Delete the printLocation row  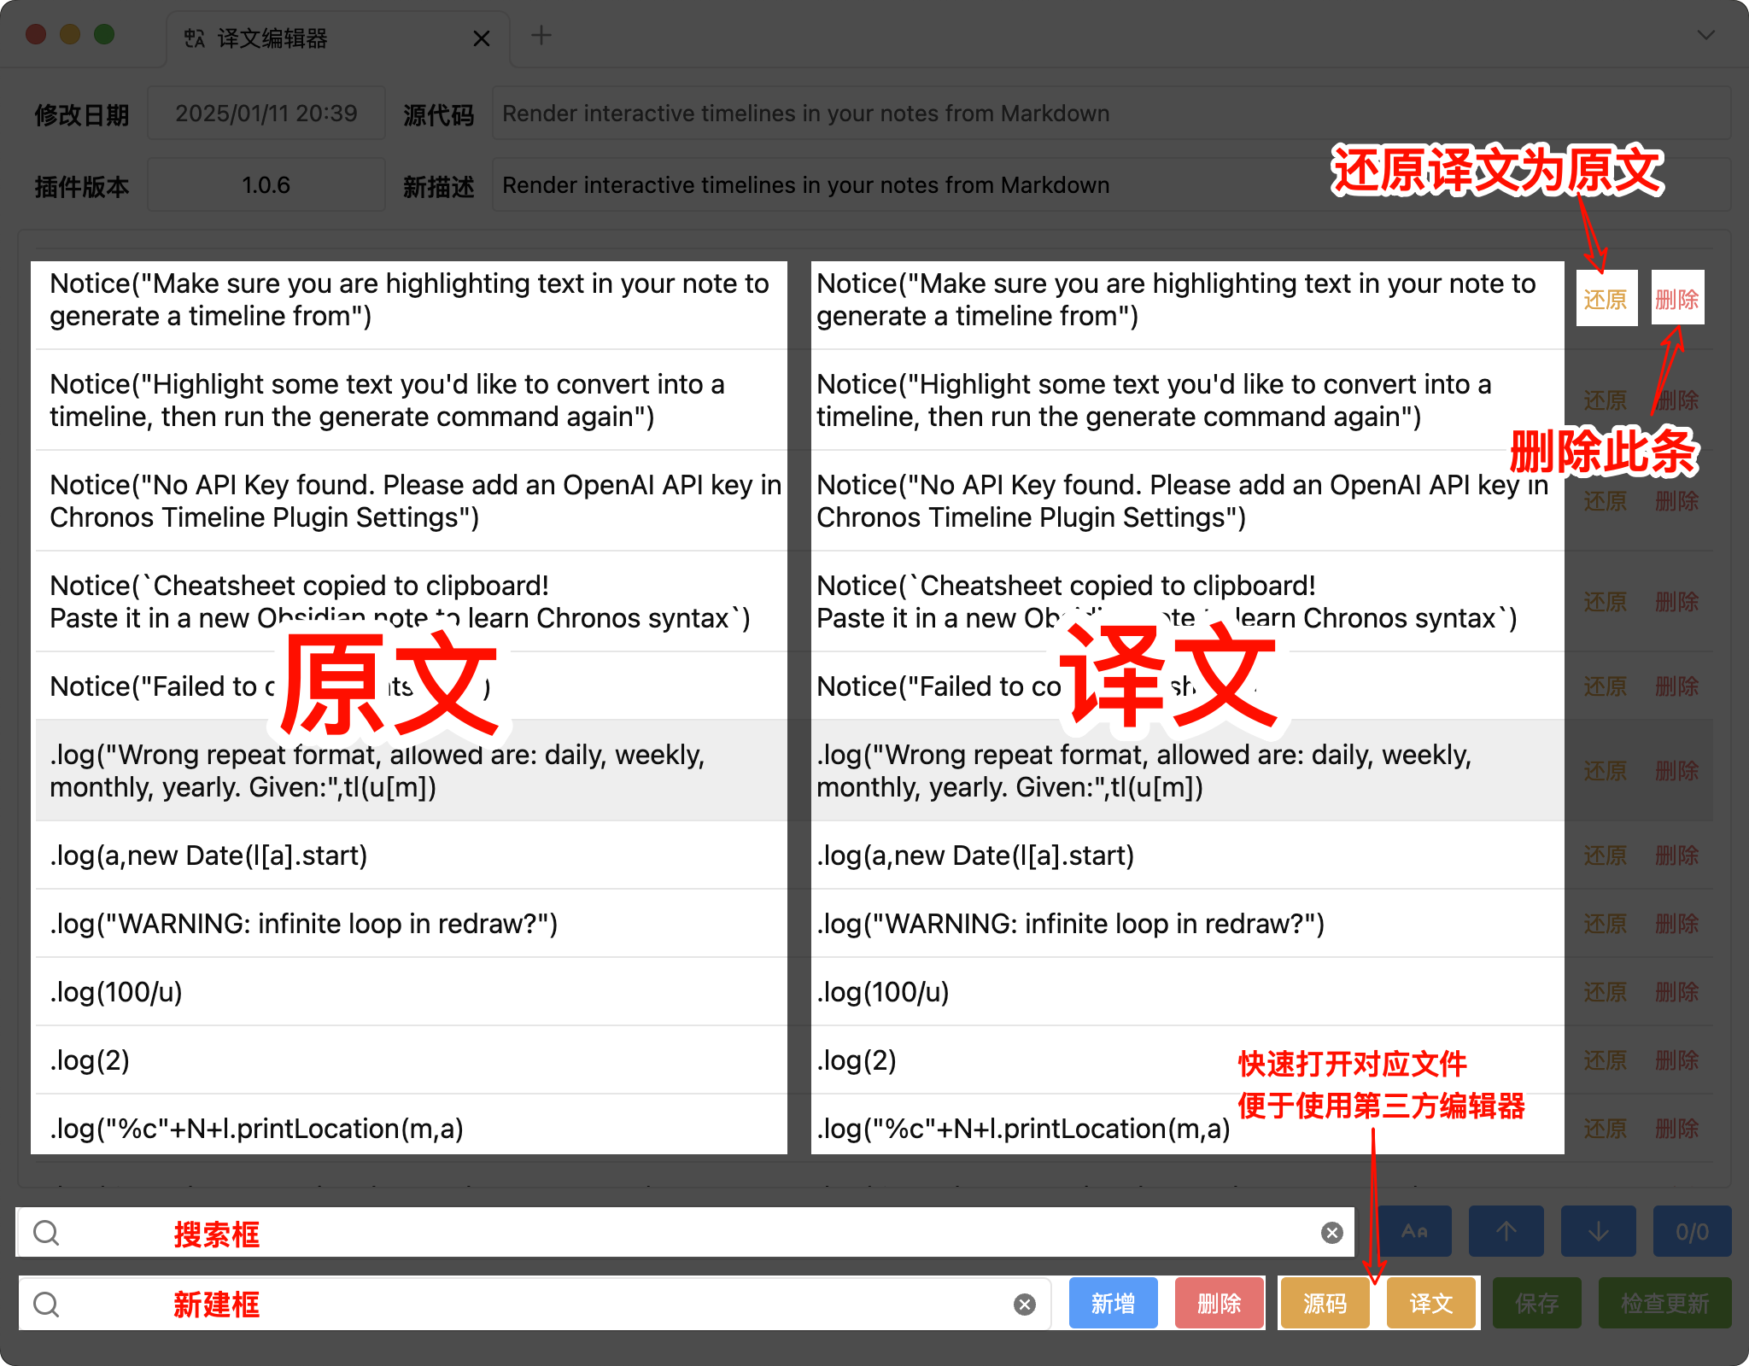pyautogui.click(x=1677, y=1129)
